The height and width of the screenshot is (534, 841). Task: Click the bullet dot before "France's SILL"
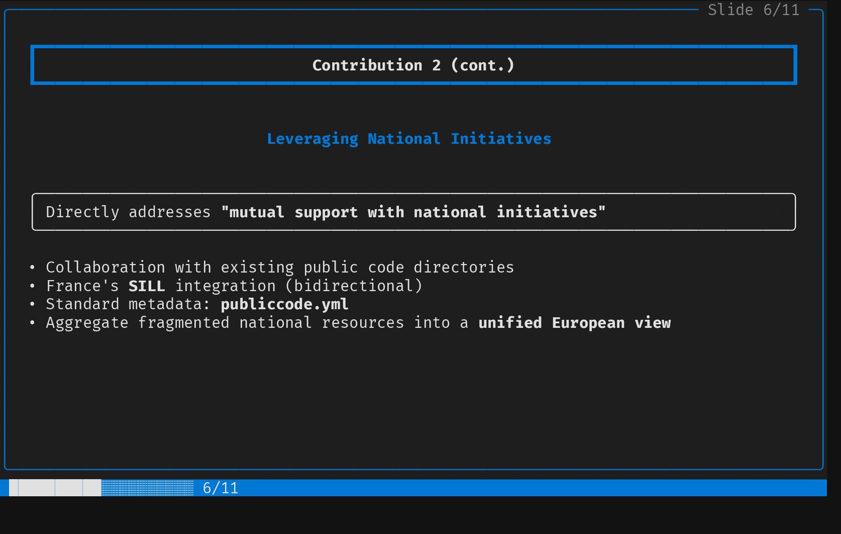(33, 286)
